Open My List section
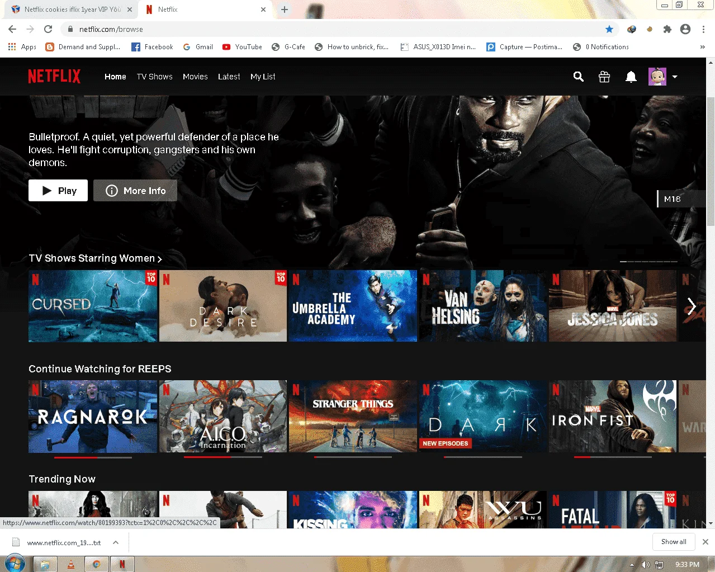The image size is (715, 572). pos(263,77)
